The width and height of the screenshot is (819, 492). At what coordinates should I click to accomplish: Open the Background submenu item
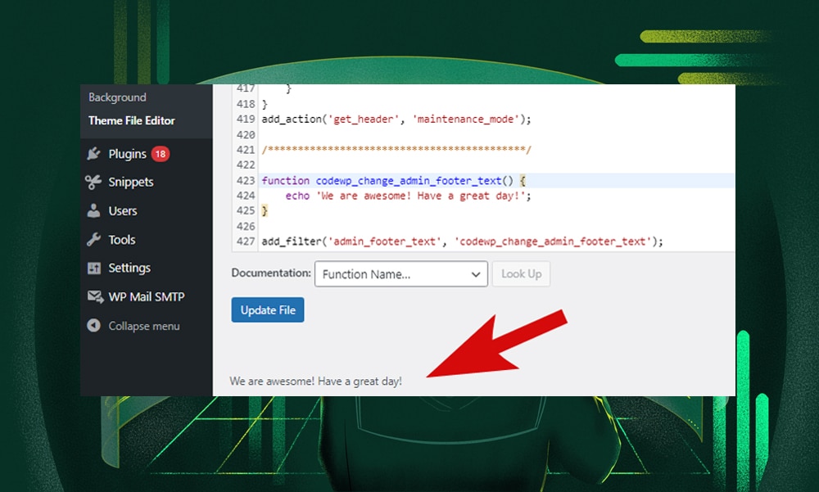pyautogui.click(x=117, y=97)
